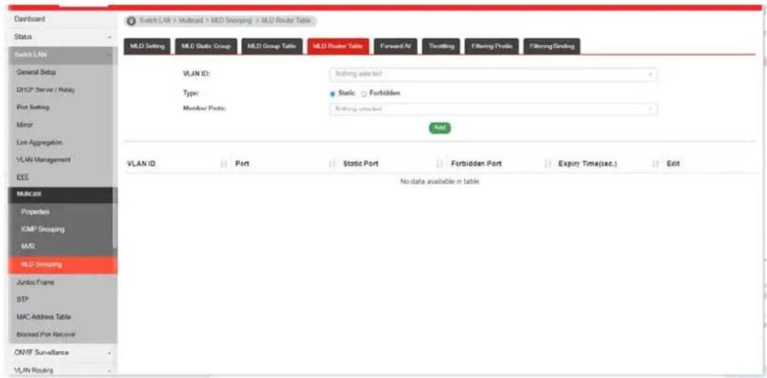
Task: Click the sidebar vertical scrollbar
Action: (x=115, y=146)
